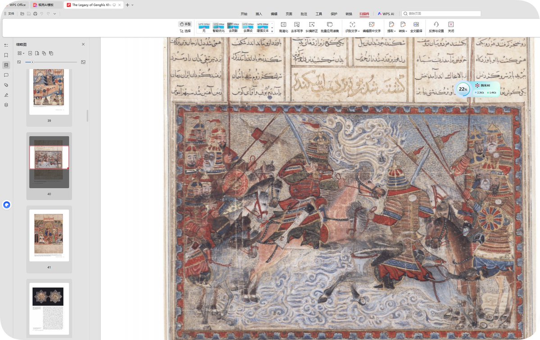
Task: Switch to the 稻壳AI模板 tab
Action: [x=46, y=5]
